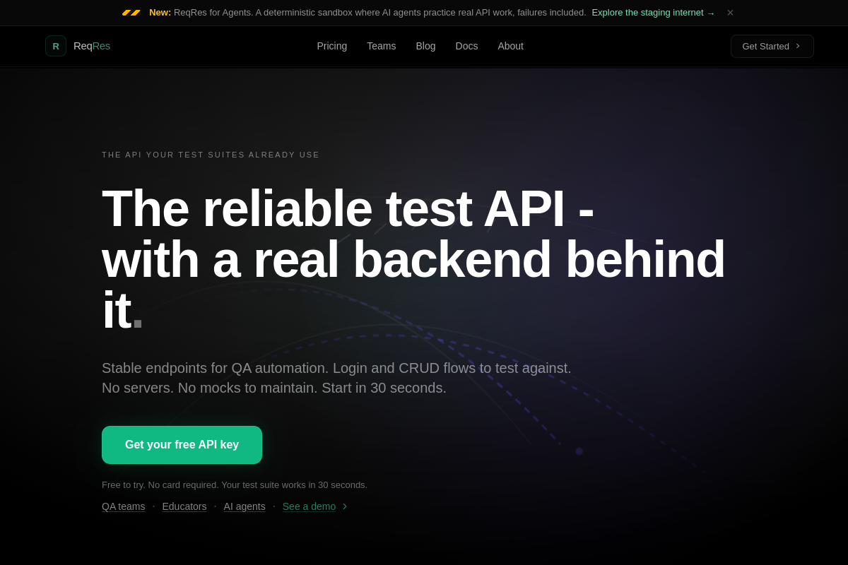Click the ReqRes 'R' logo icon

tap(56, 46)
